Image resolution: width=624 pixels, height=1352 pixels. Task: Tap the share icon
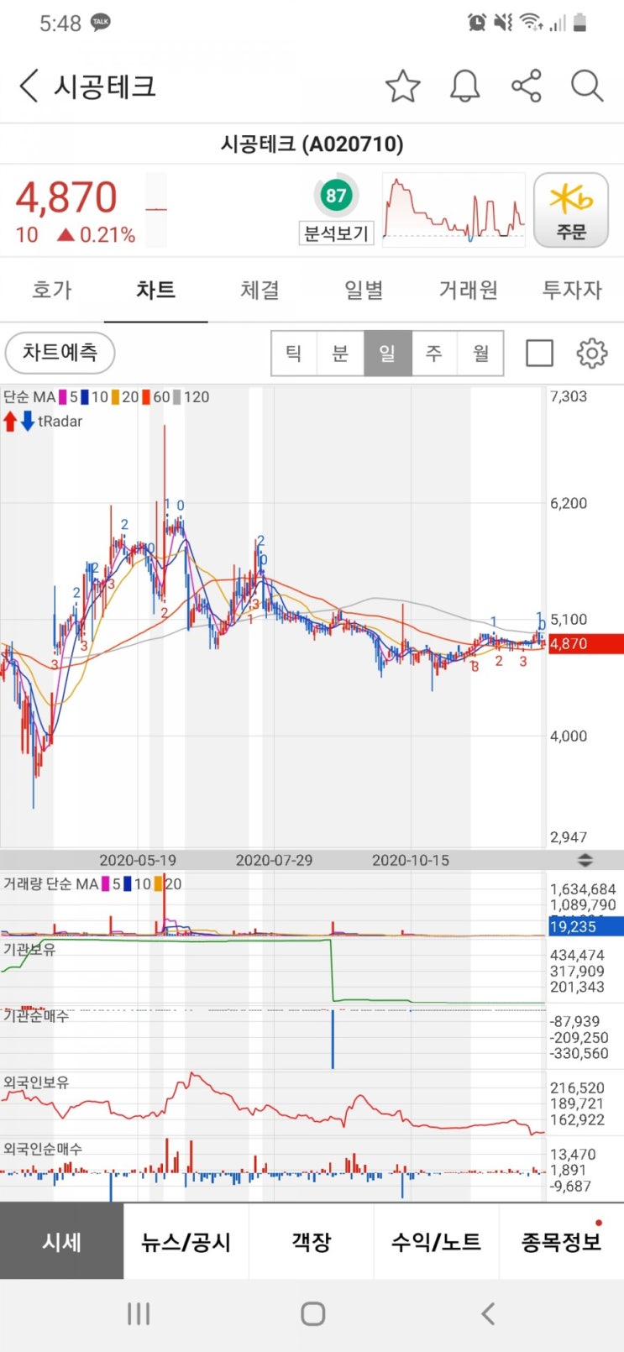pos(527,86)
